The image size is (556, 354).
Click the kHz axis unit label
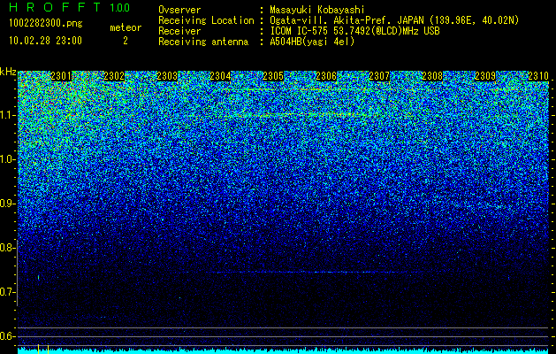tap(8, 72)
